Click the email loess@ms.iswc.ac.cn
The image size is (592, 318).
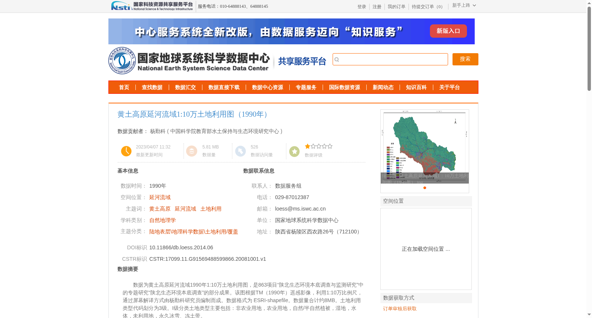[300, 209]
